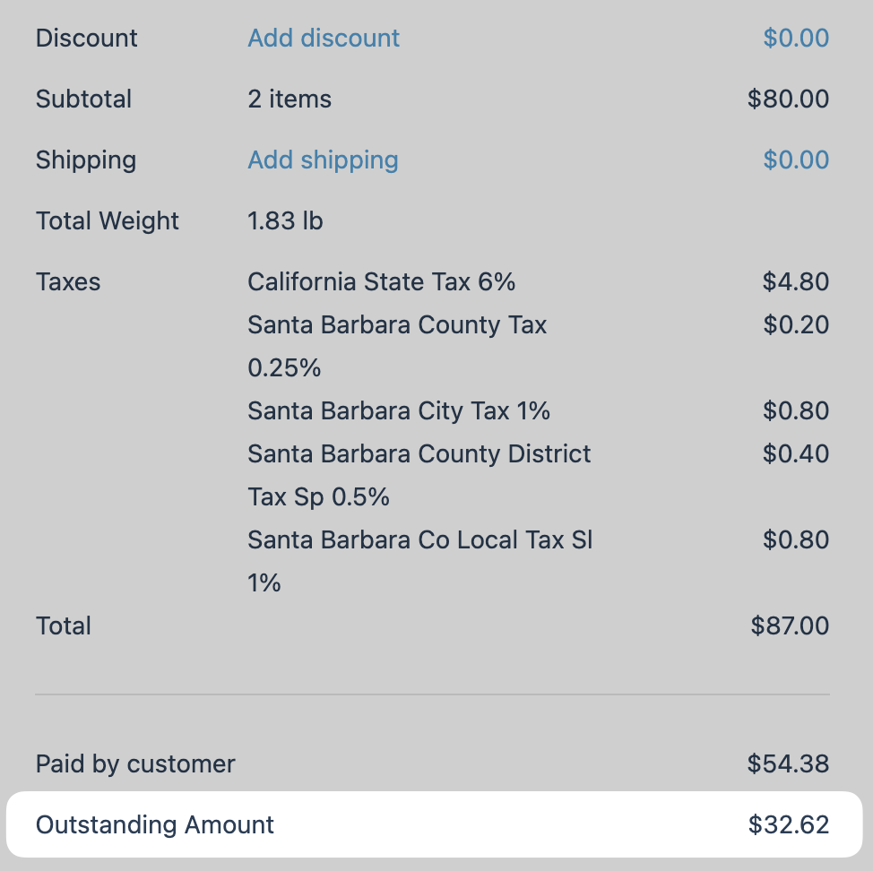Click the Taxes label
The image size is (873, 871).
click(68, 281)
